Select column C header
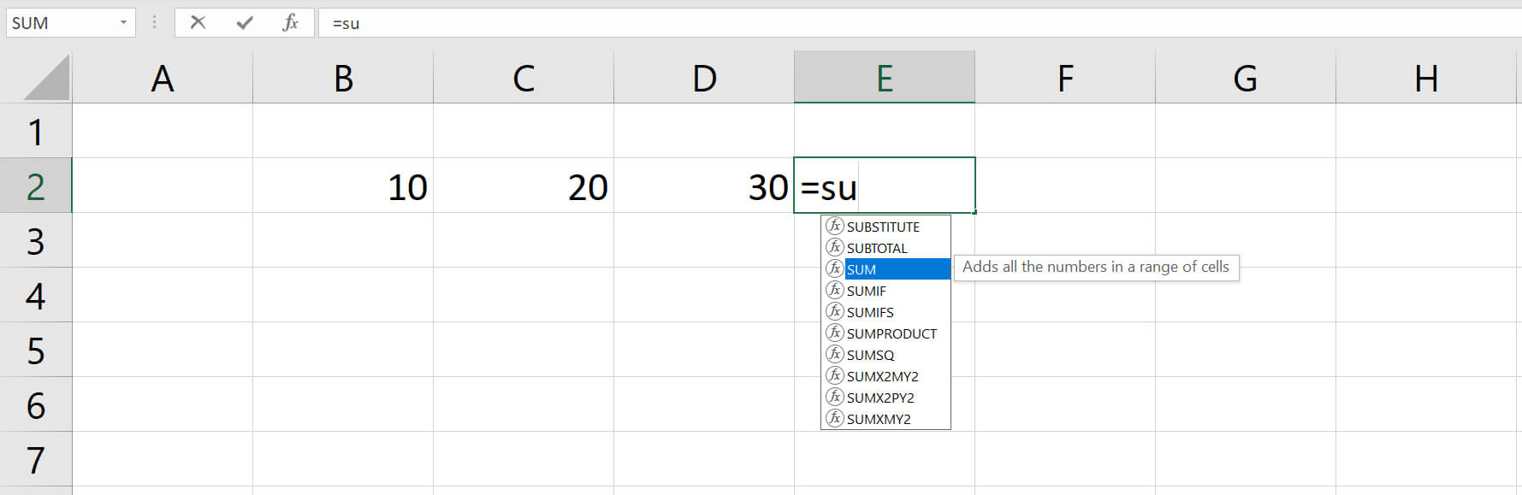Screen dimensions: 1522x495 point(524,78)
